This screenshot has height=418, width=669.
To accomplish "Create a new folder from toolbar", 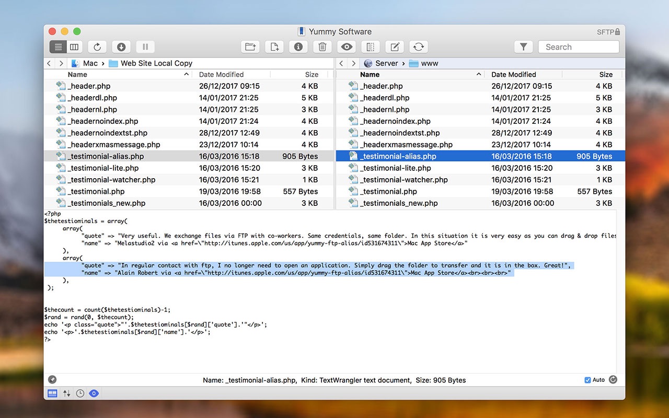I will pos(250,47).
